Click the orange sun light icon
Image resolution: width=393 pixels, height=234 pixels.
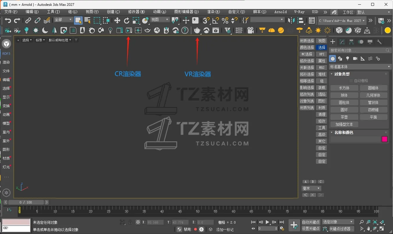pyautogui.click(x=318, y=30)
